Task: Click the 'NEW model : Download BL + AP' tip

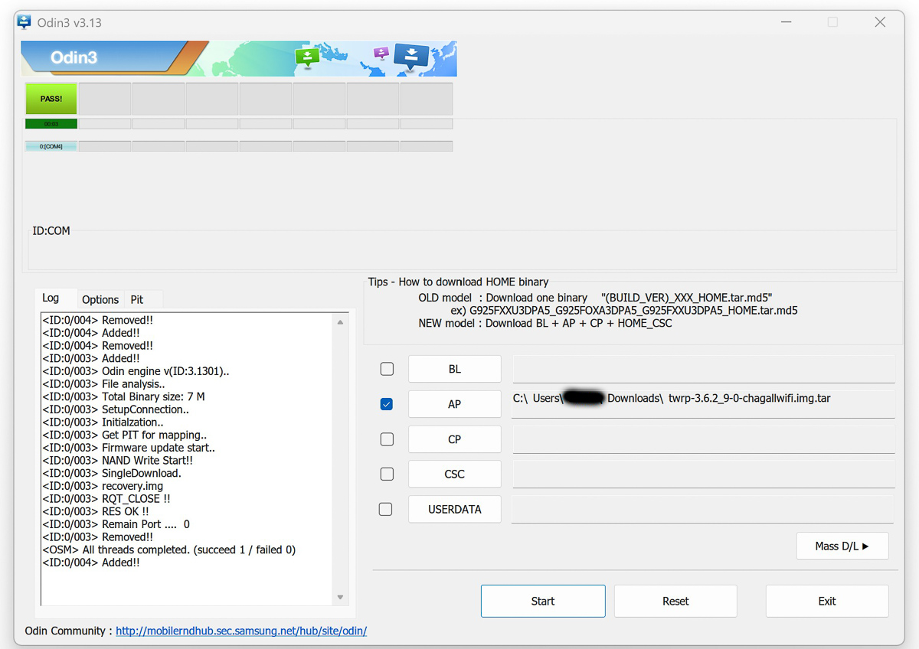Action: pyautogui.click(x=545, y=323)
